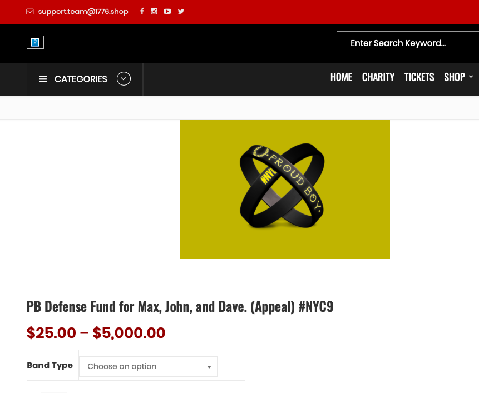
Task: Click the $25.00 – $5,000.00 price
Action: (96, 332)
